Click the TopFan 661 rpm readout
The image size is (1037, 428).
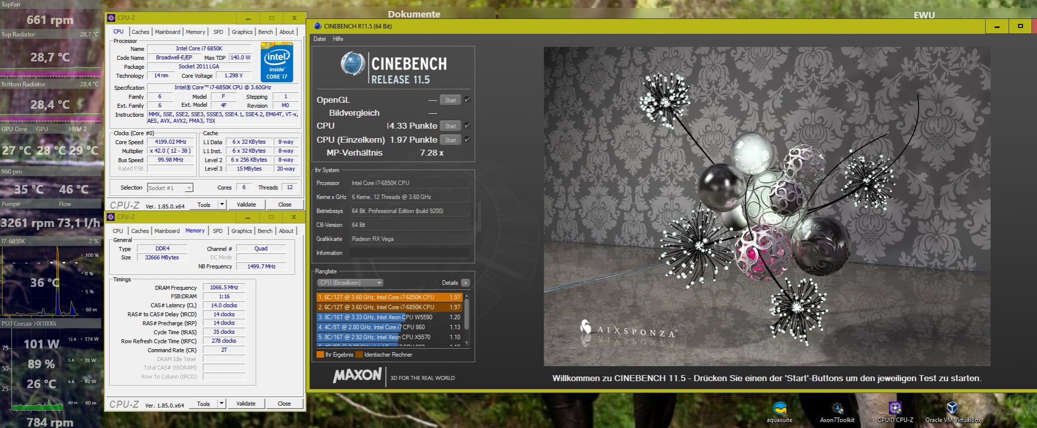pos(50,20)
